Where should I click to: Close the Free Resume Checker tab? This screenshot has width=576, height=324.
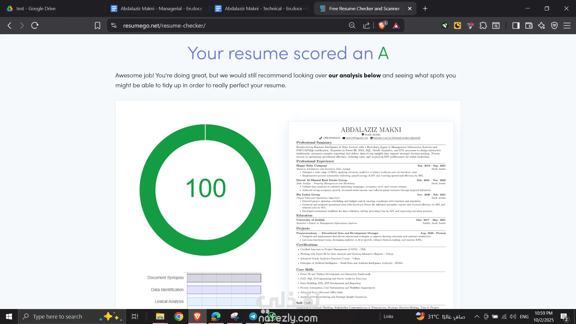pos(409,8)
